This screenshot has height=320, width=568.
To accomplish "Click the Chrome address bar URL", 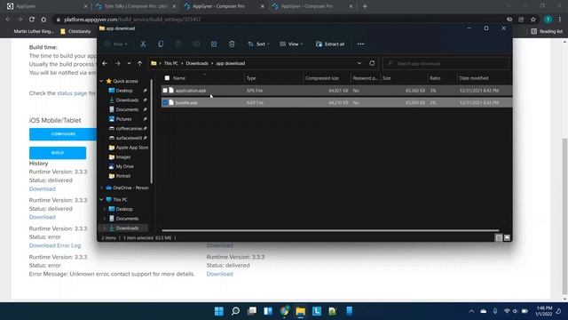I will click(x=132, y=20).
